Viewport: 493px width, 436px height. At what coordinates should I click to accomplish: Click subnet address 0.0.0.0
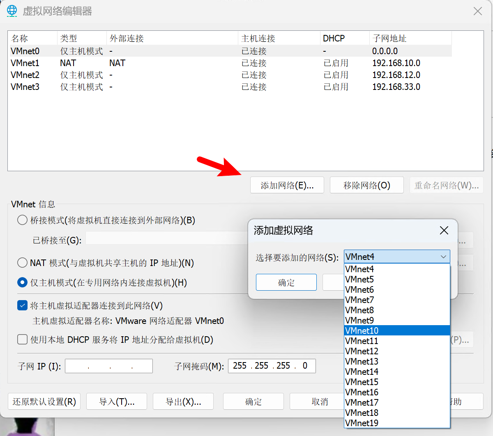(385, 51)
